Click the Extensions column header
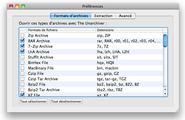Image resolution: width=185 pixels, height=120 pixels. [129, 30]
